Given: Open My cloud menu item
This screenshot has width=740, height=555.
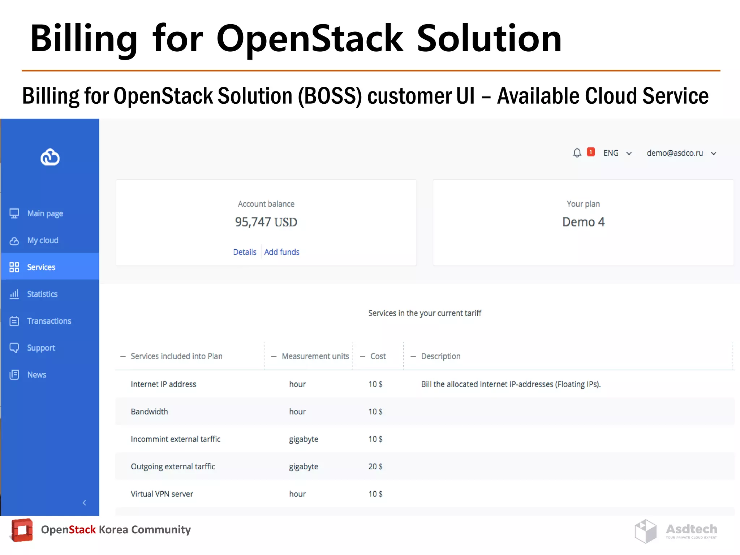Looking at the screenshot, I should (50, 240).
